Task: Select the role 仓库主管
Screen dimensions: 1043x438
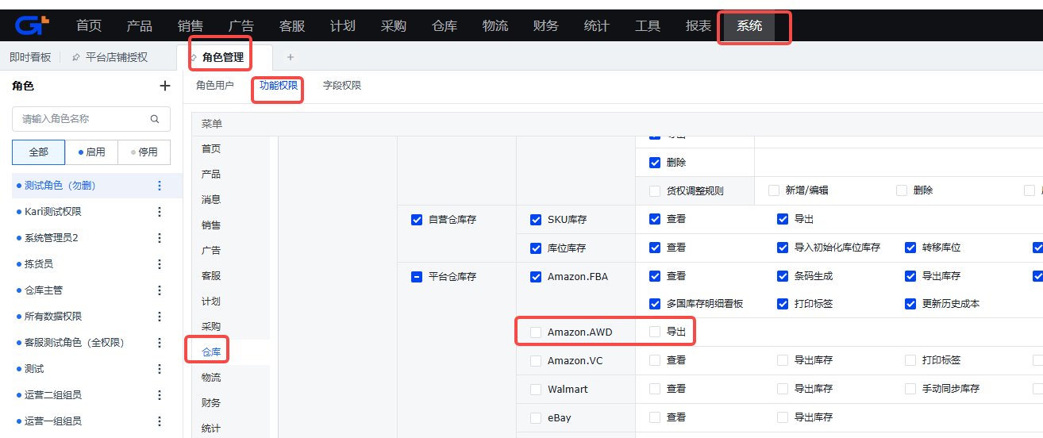Action: click(x=44, y=290)
